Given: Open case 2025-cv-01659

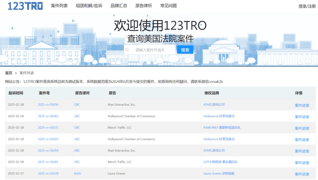Looking at the screenshot, I should tap(48, 150).
